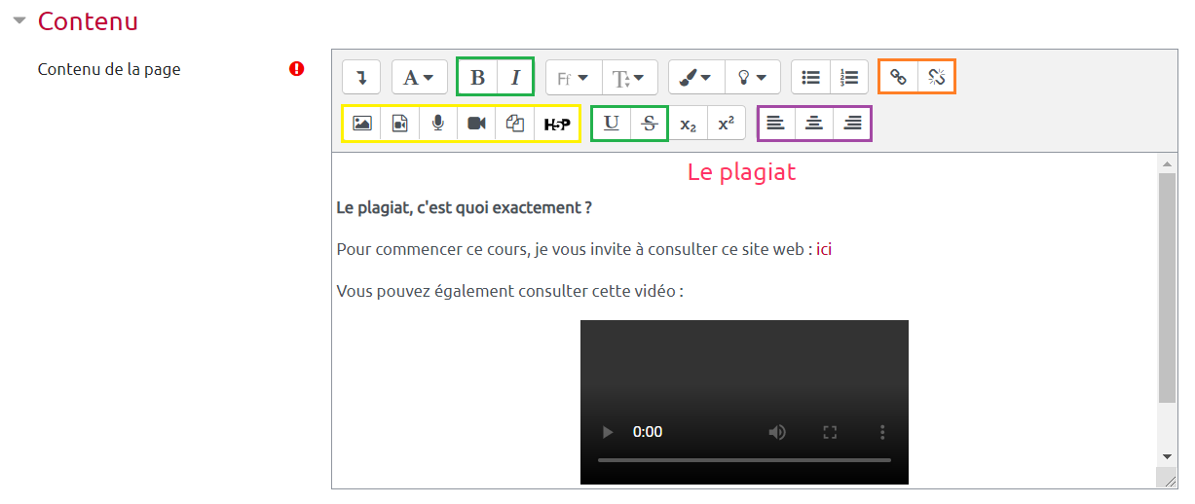The height and width of the screenshot is (504, 1195).
Task: Remove link with unlink icon
Action: pos(937,78)
